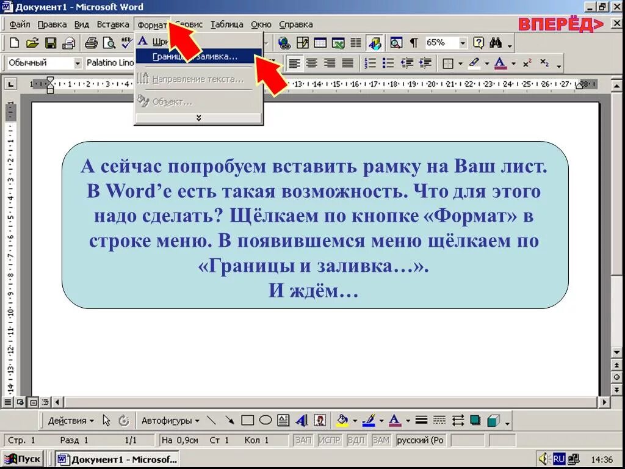The height and width of the screenshot is (469, 625).
Task: Open the Правка menu
Action: pyautogui.click(x=52, y=24)
